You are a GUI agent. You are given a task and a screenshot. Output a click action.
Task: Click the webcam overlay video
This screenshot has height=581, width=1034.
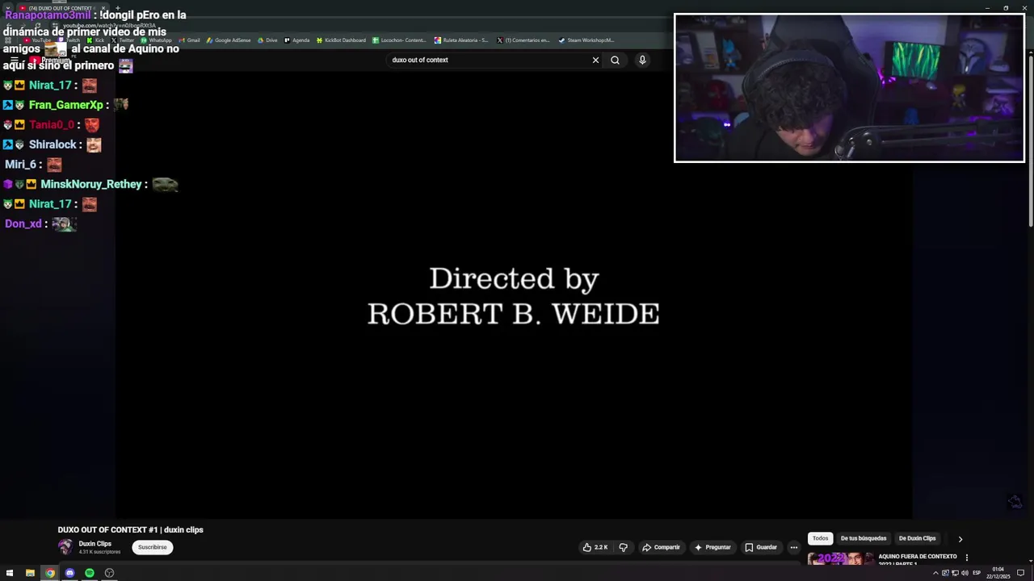tap(849, 88)
